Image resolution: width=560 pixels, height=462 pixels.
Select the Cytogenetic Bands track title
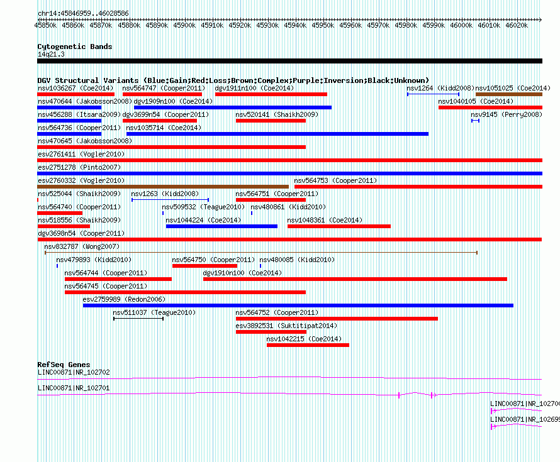tap(75, 47)
